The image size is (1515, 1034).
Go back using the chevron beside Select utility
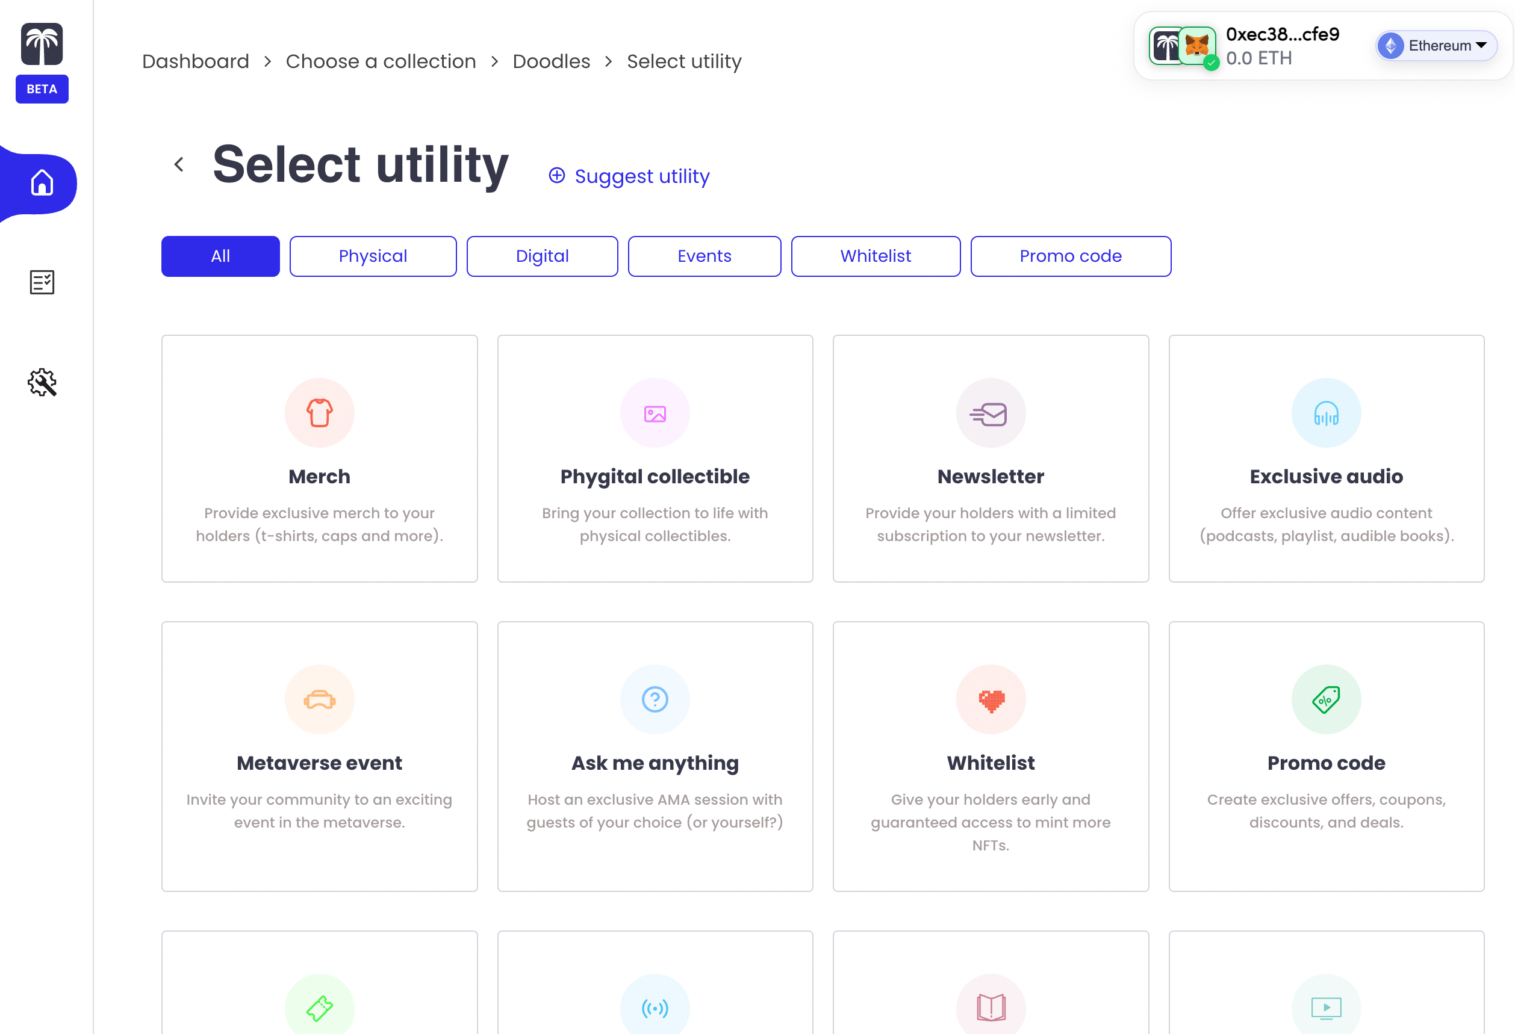(179, 164)
